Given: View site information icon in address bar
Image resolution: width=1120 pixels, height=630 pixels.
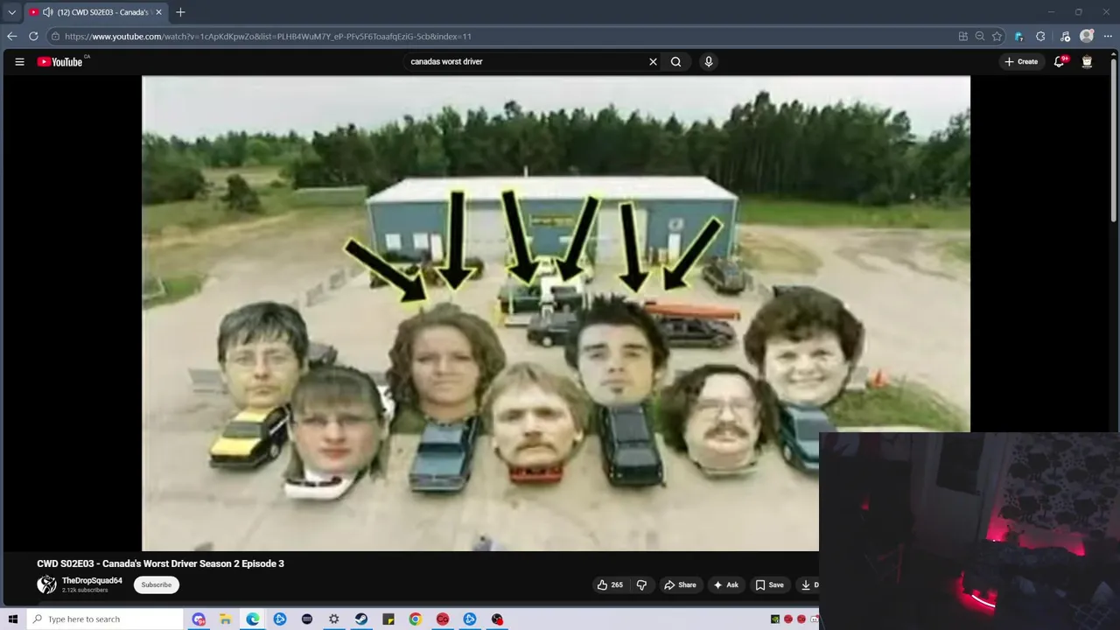Looking at the screenshot, I should coord(55,37).
